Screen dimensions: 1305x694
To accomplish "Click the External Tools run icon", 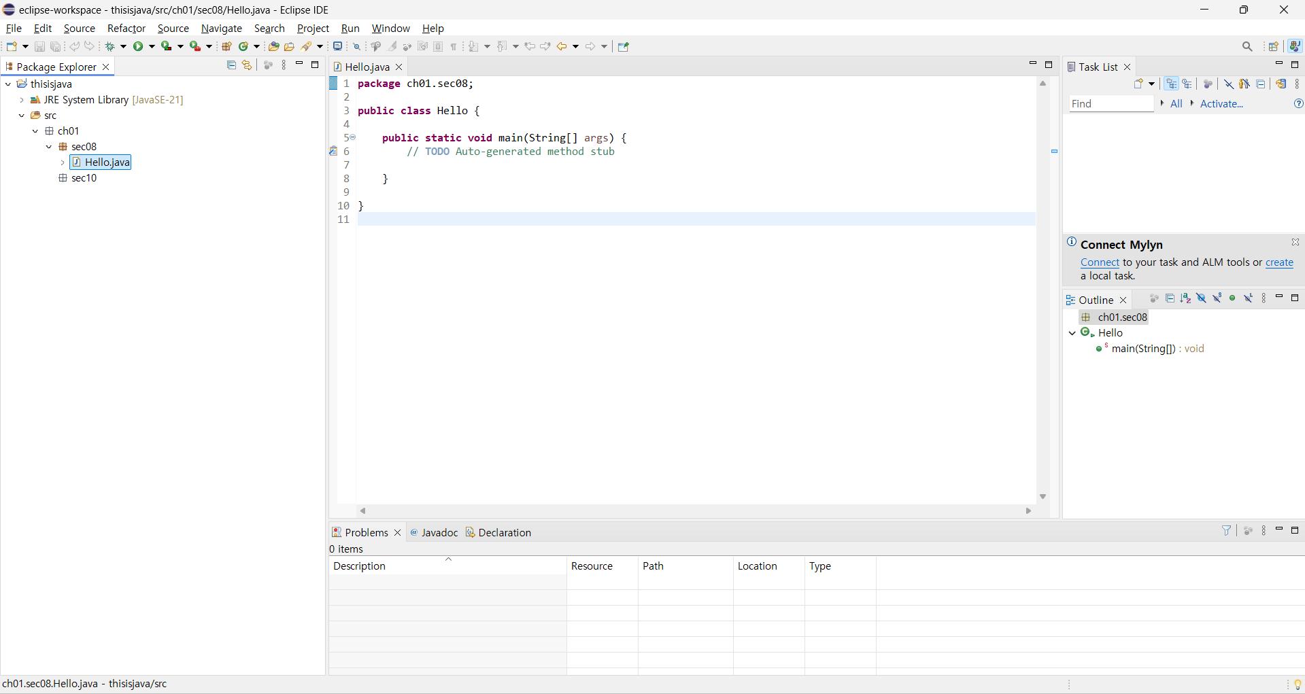I will 195,46.
